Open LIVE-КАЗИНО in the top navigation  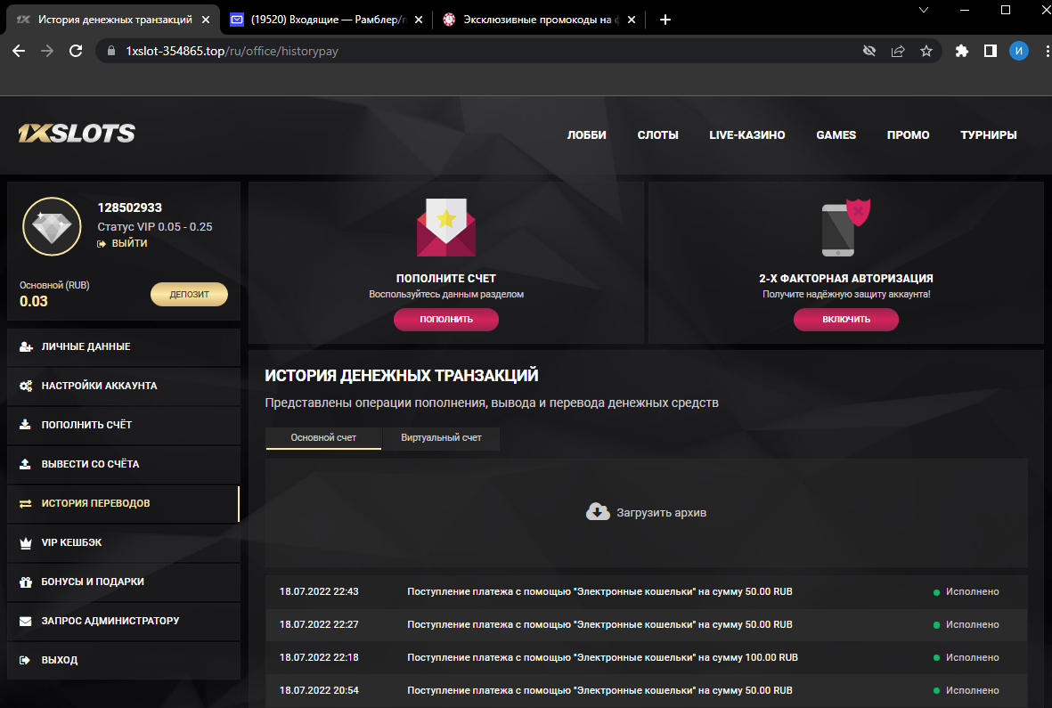[746, 134]
